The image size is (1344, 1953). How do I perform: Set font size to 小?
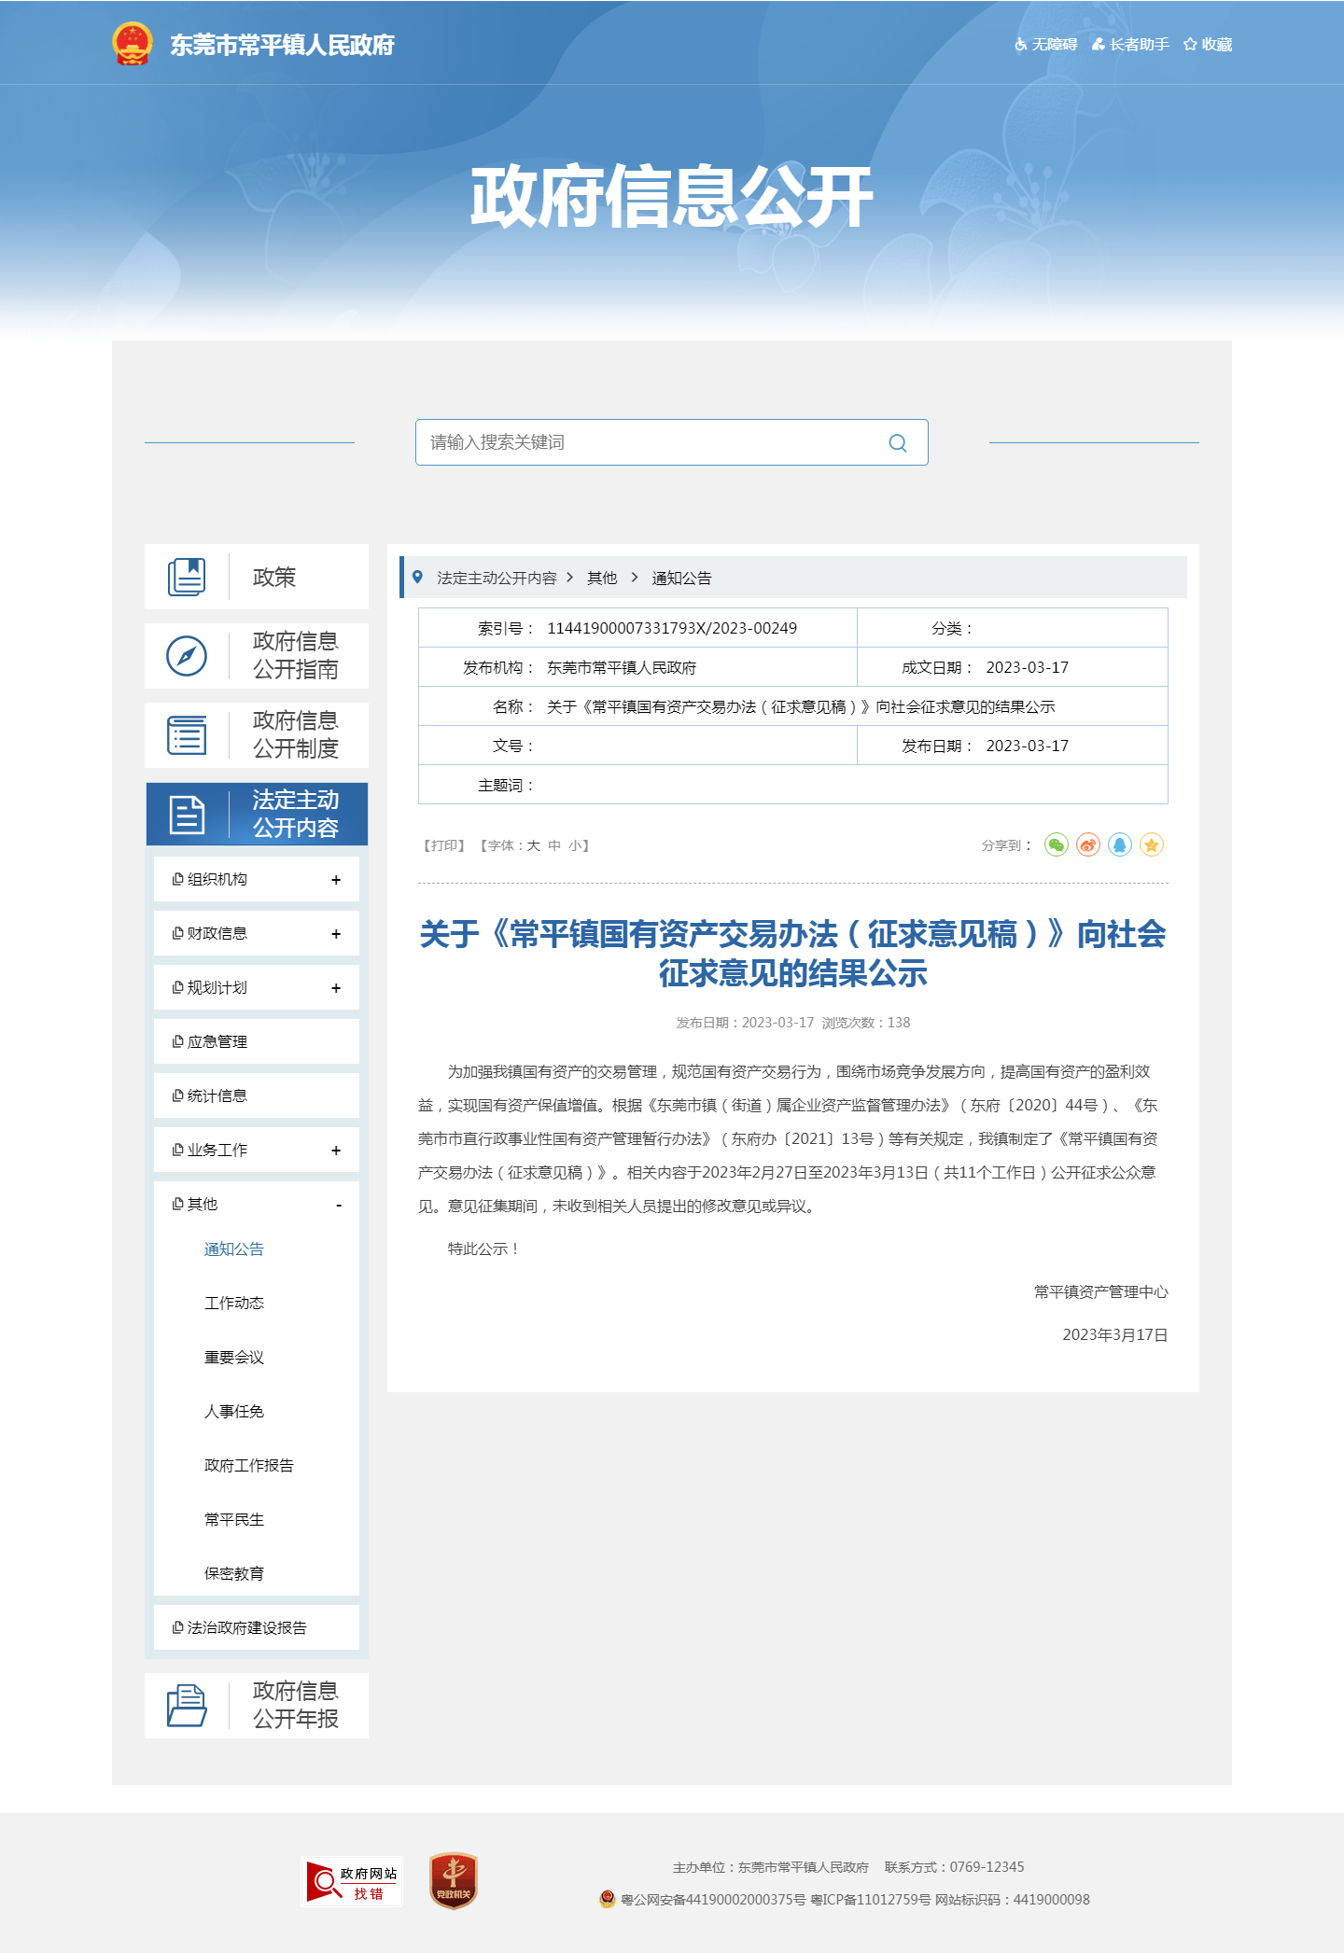click(x=575, y=845)
